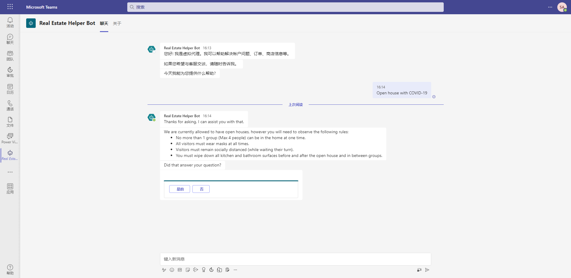Open the SA profile avatar menu

(x=562, y=7)
